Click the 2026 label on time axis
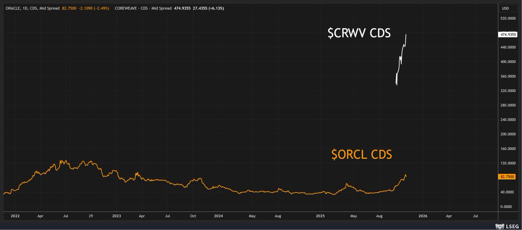The height and width of the screenshot is (230, 522). tap(422, 216)
